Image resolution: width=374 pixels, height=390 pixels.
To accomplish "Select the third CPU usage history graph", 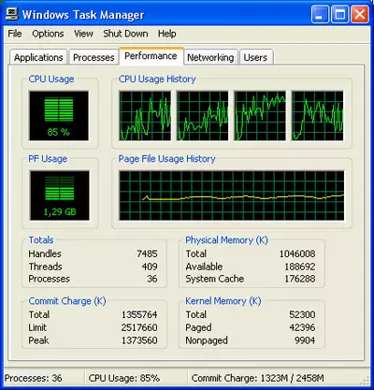I will [260, 116].
